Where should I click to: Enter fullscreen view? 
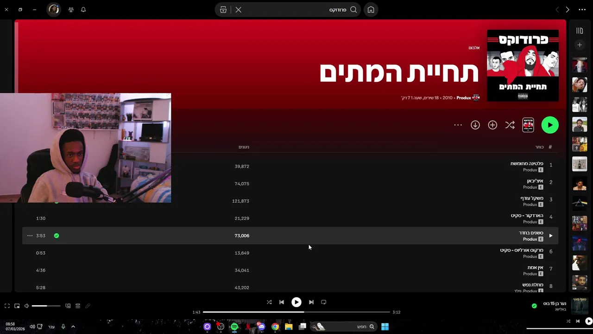pos(7,306)
